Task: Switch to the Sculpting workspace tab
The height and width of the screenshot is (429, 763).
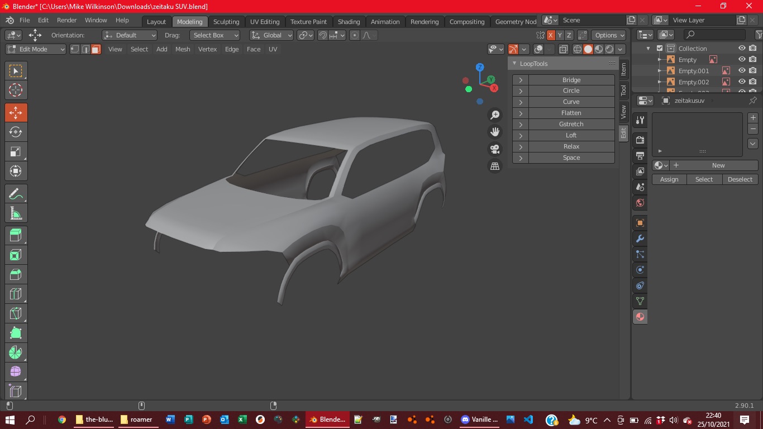Action: [x=226, y=22]
